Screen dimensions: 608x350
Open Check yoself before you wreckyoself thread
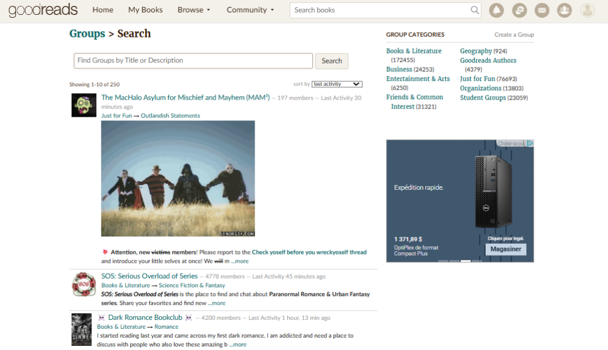(309, 252)
